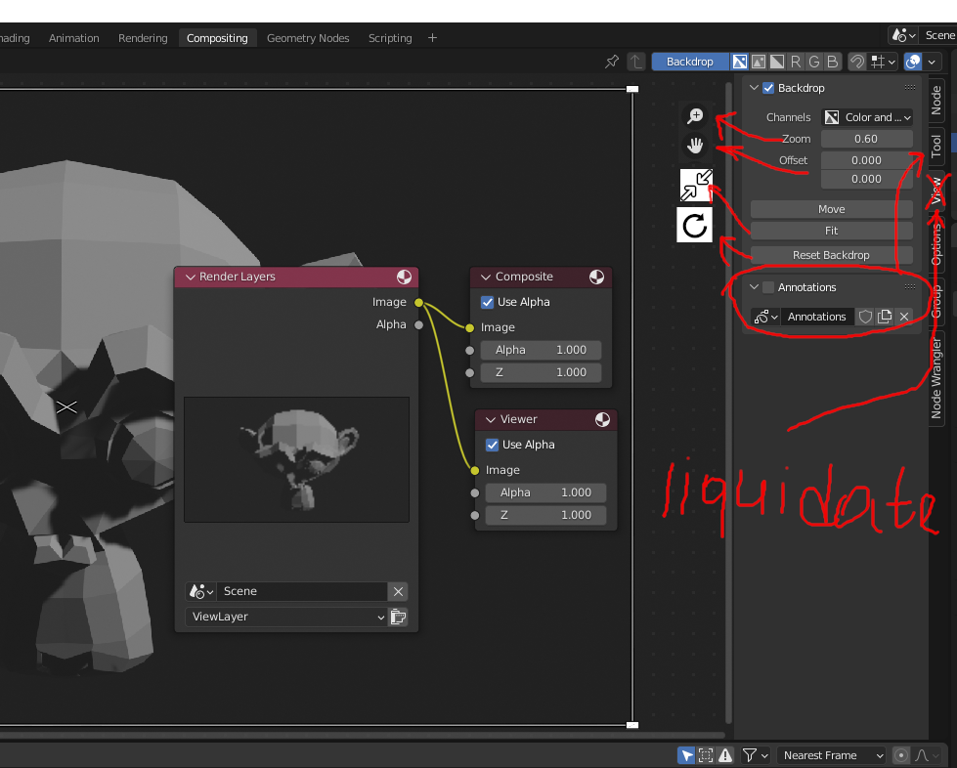Toggle the snap magnet icon
This screenshot has height=768, width=957.
857,62
